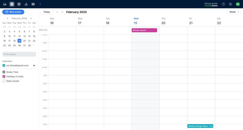Click the Setup guide progress bar
The image size is (243, 130).
point(211,6)
